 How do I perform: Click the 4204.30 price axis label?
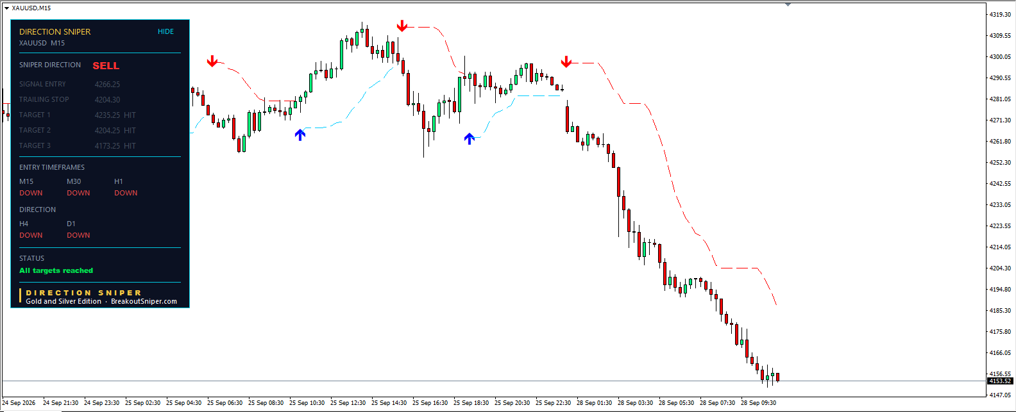point(1000,268)
